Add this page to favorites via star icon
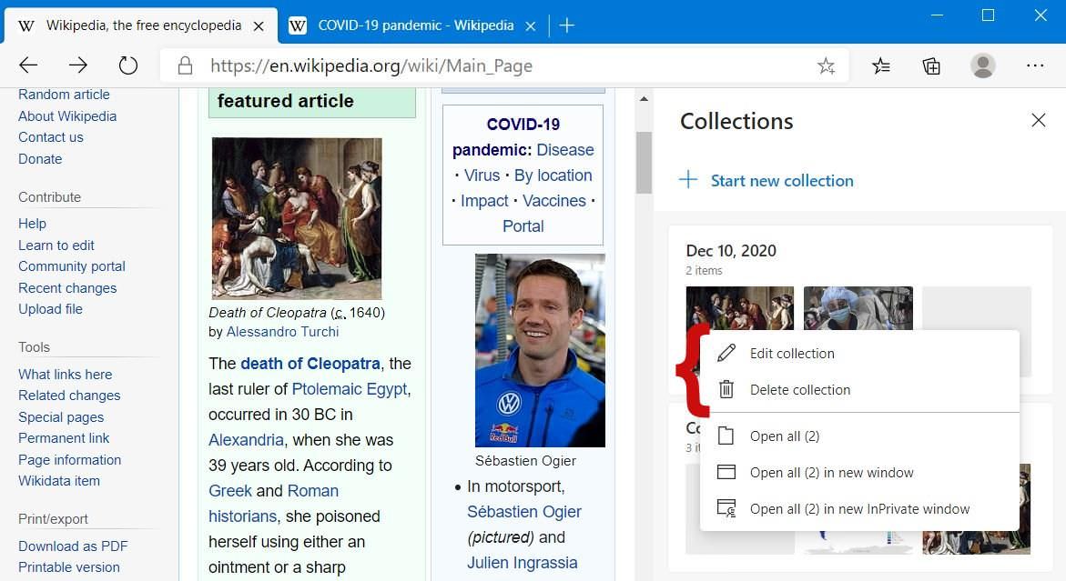Screen dimensions: 1066x581 click(x=826, y=65)
